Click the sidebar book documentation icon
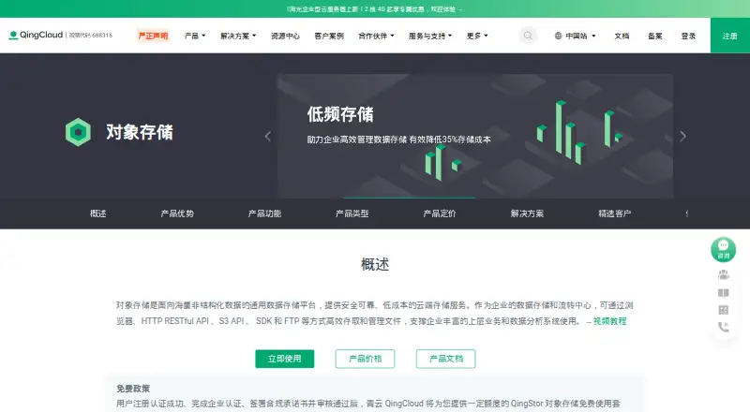Viewport: 750px width, 412px height. pyautogui.click(x=723, y=292)
